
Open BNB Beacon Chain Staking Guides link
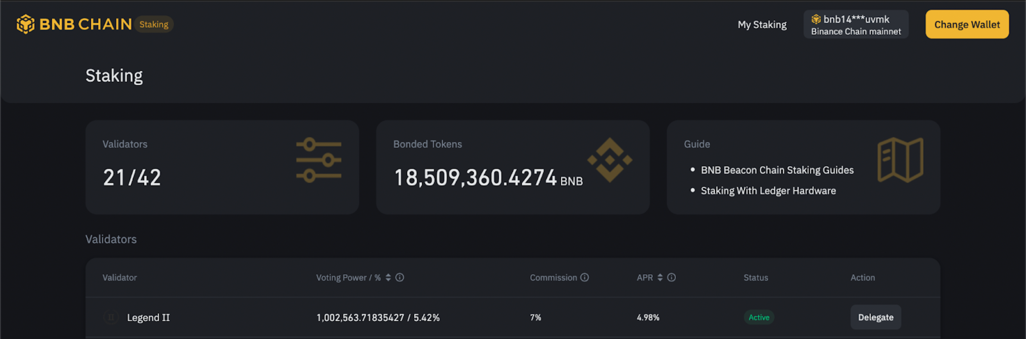point(777,170)
